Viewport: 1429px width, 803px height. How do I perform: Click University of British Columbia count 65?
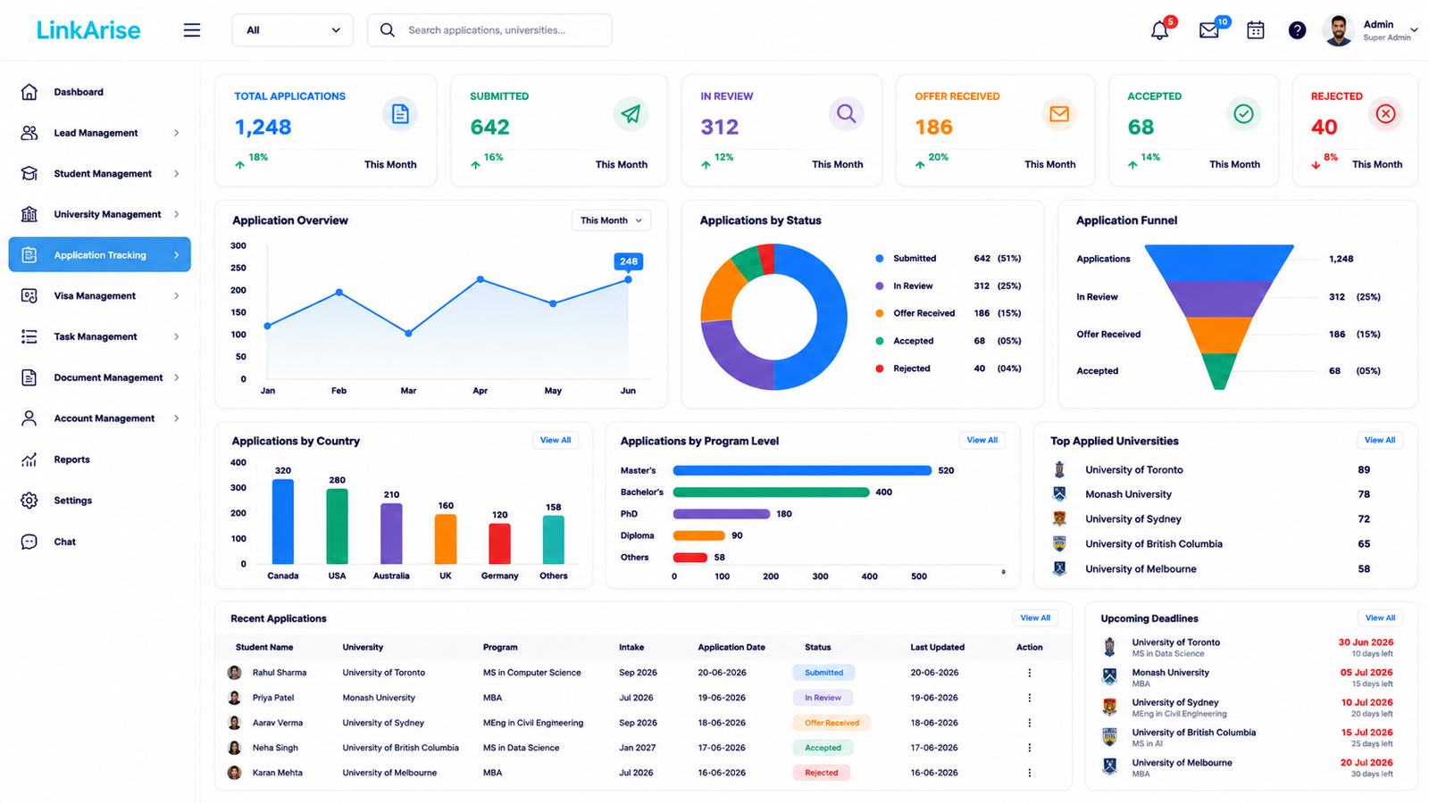(x=1364, y=544)
